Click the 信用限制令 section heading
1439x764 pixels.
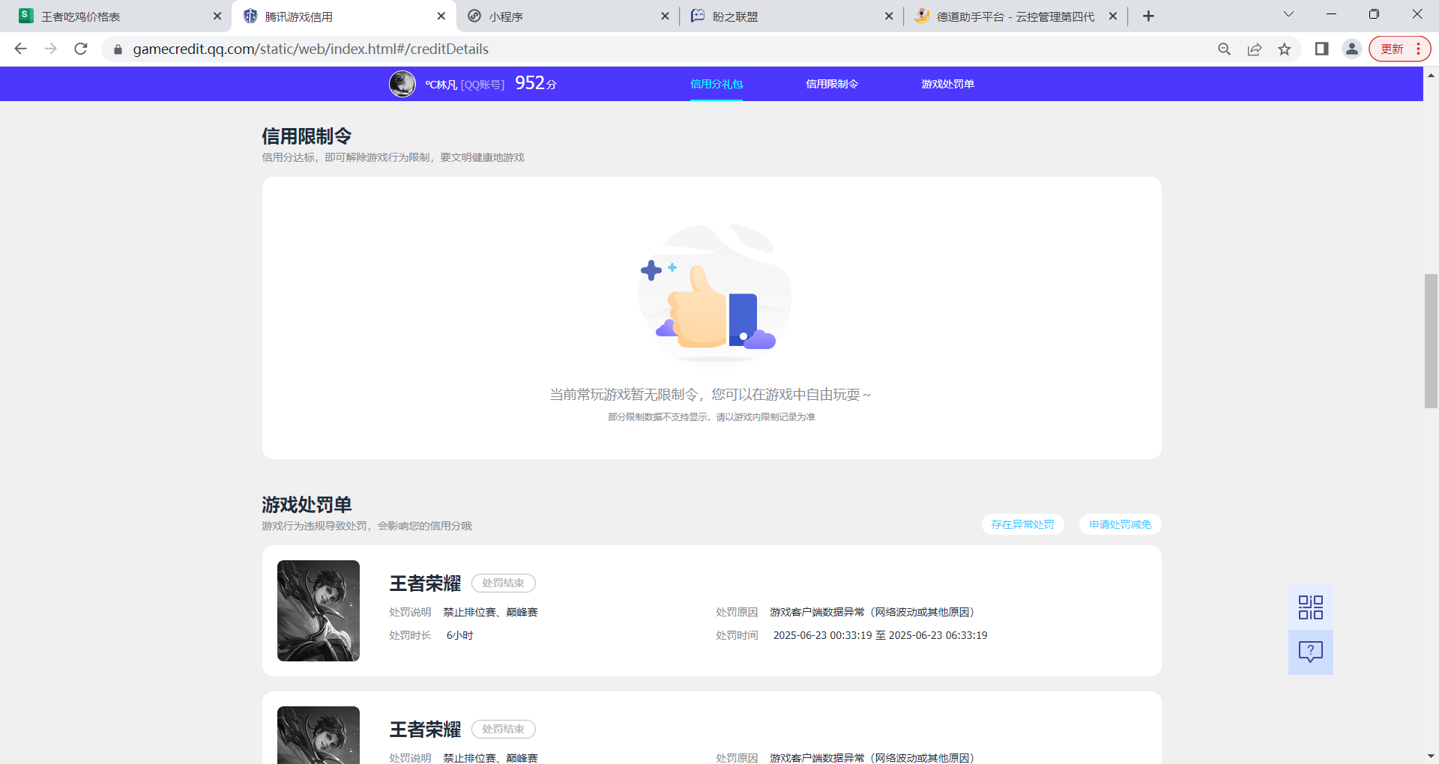click(x=307, y=136)
